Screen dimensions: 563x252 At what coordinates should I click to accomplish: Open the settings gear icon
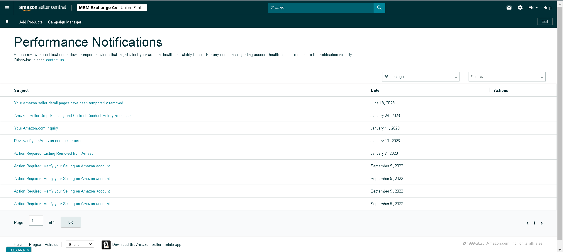click(520, 8)
